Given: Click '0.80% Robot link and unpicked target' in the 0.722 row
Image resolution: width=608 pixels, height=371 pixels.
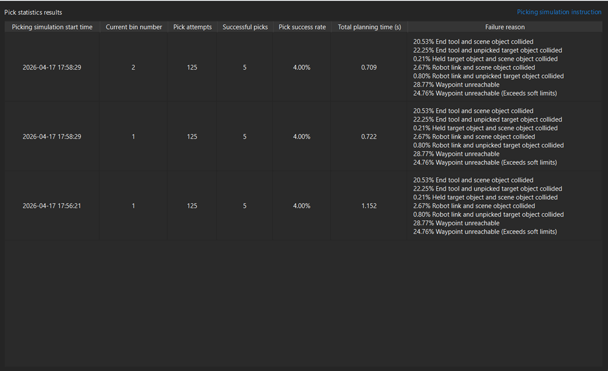Looking at the screenshot, I should point(488,145).
